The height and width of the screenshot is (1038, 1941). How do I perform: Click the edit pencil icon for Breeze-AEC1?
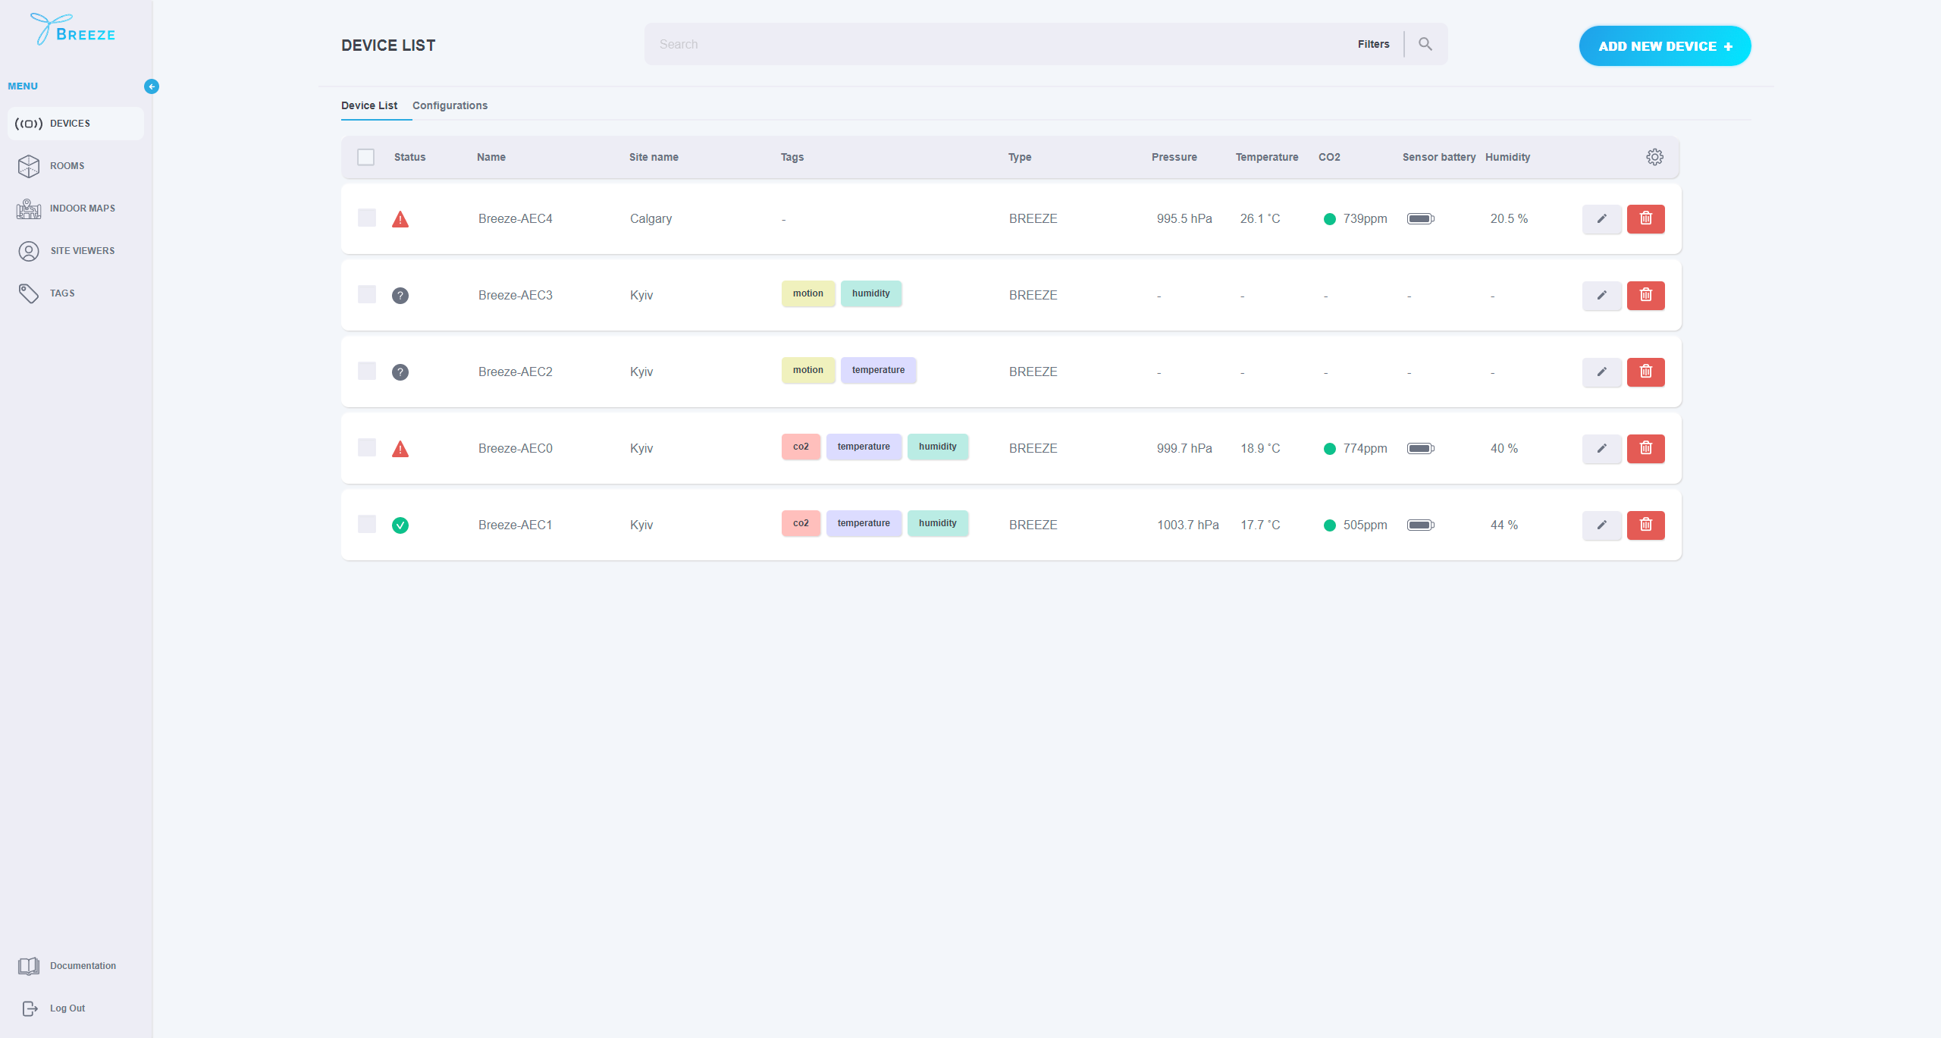click(x=1601, y=523)
